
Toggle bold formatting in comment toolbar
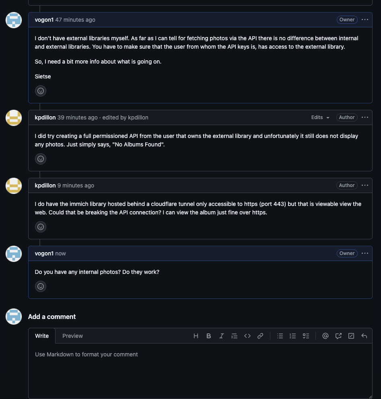209,336
